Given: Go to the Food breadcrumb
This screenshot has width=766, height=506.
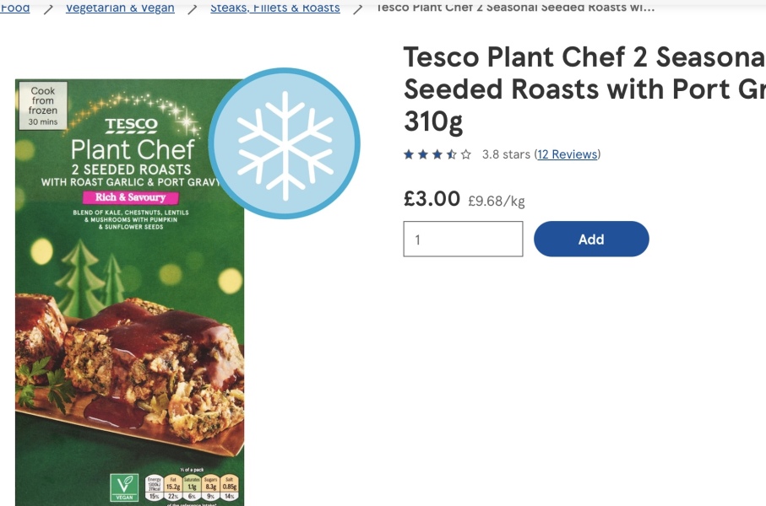Looking at the screenshot, I should tap(15, 8).
